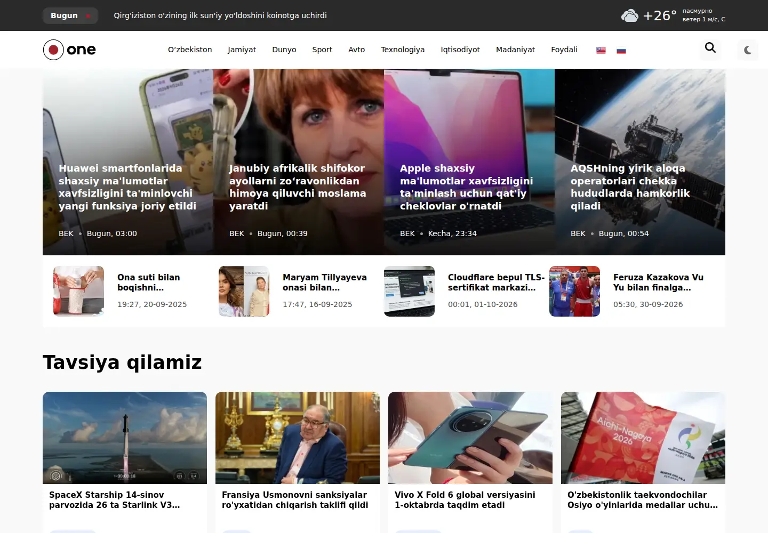Image resolution: width=768 pixels, height=533 pixels.
Task: Open the Cloudflare bepul TLS-sertifikat headline
Action: tap(496, 282)
